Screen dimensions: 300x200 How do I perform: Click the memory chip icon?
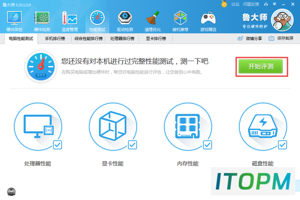(x=188, y=126)
